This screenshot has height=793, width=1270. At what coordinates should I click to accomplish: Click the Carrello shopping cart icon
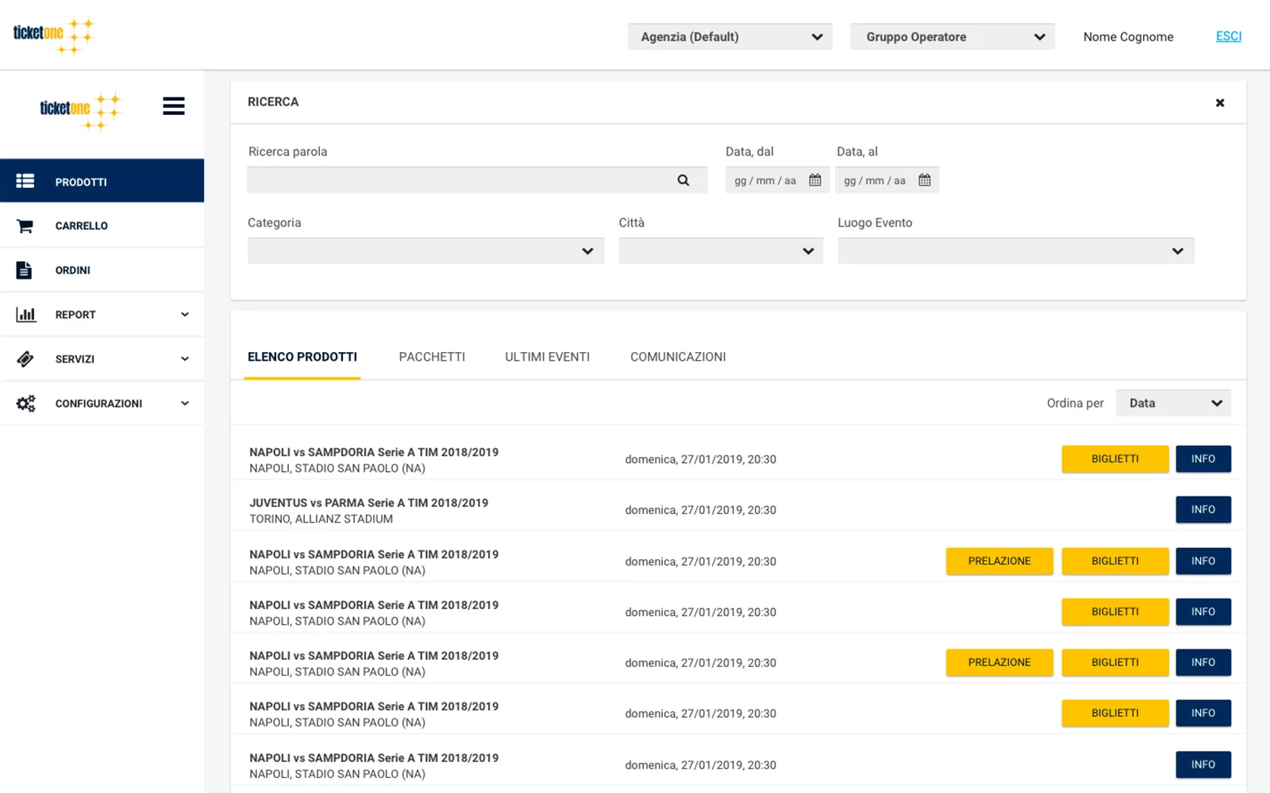pos(25,226)
